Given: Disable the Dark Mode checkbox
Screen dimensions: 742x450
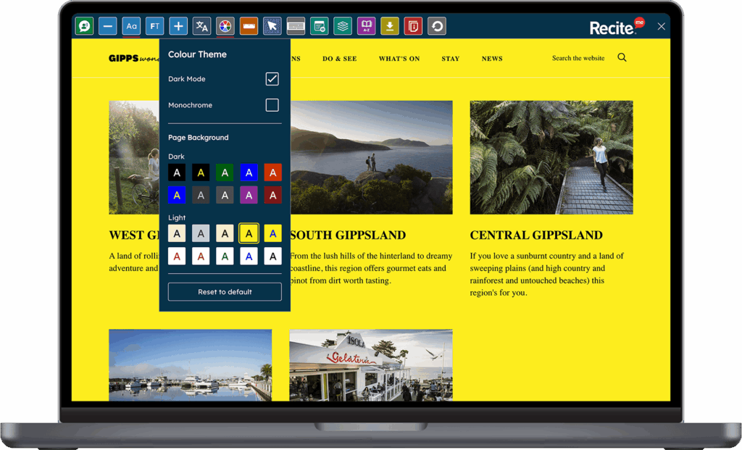Looking at the screenshot, I should [272, 78].
